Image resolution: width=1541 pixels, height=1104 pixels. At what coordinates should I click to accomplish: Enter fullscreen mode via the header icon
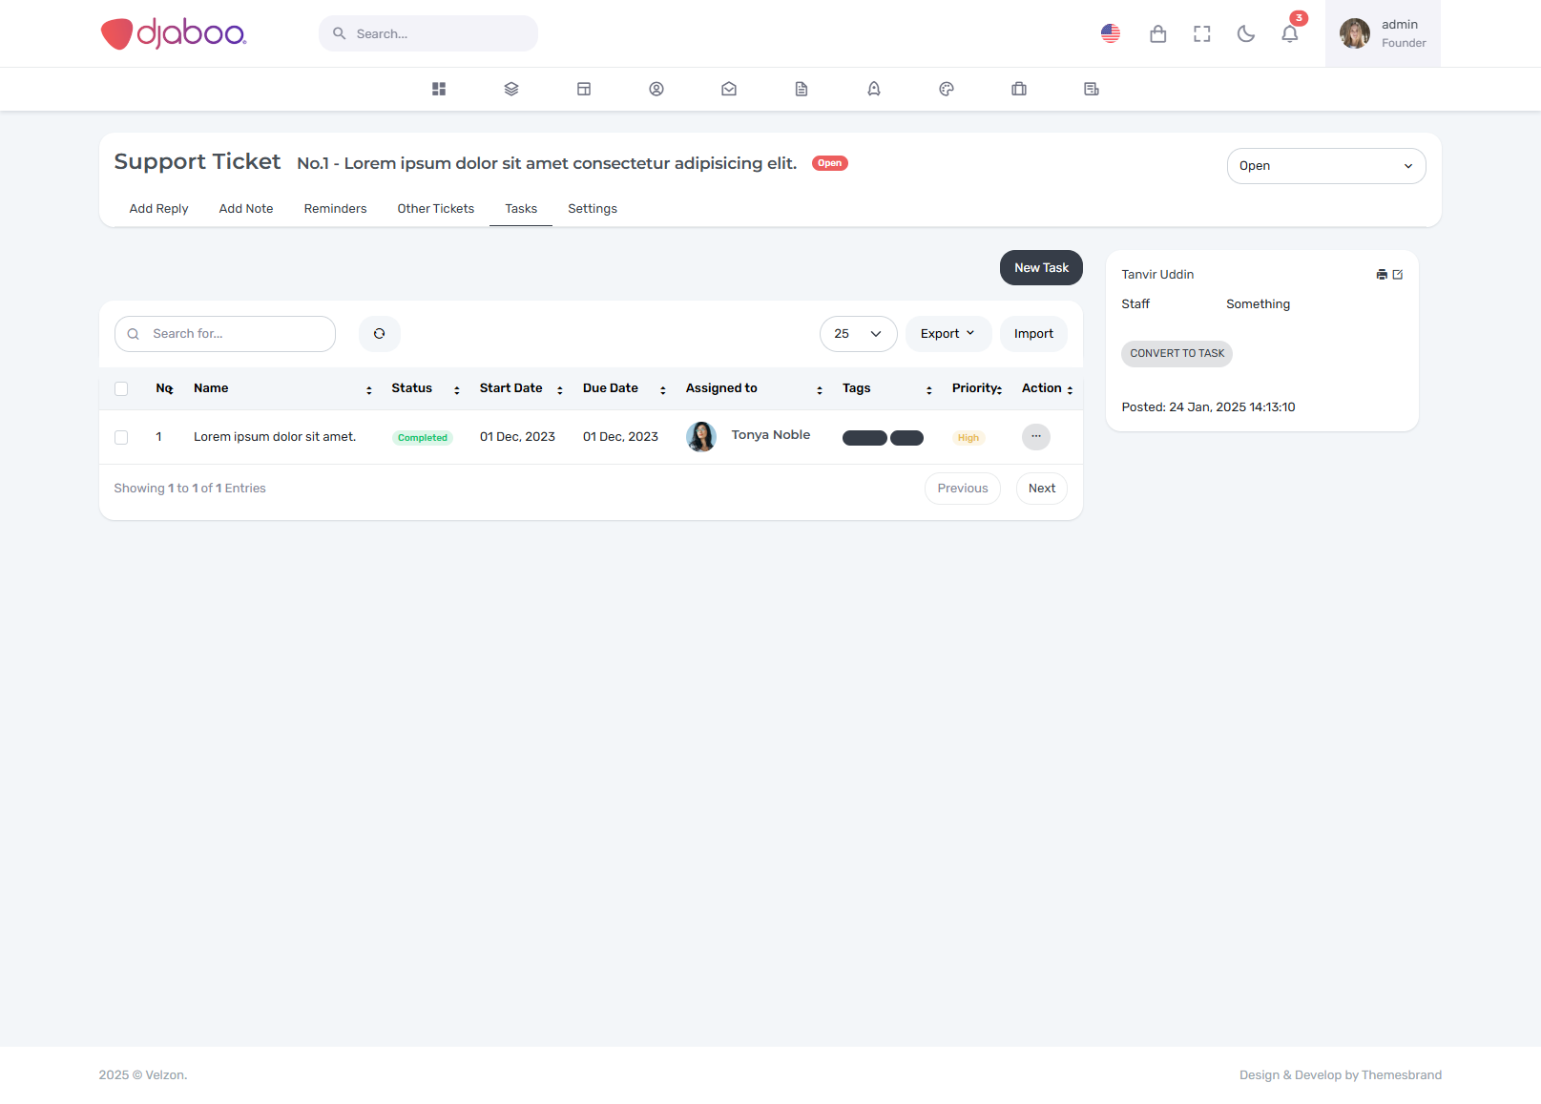[1201, 34]
